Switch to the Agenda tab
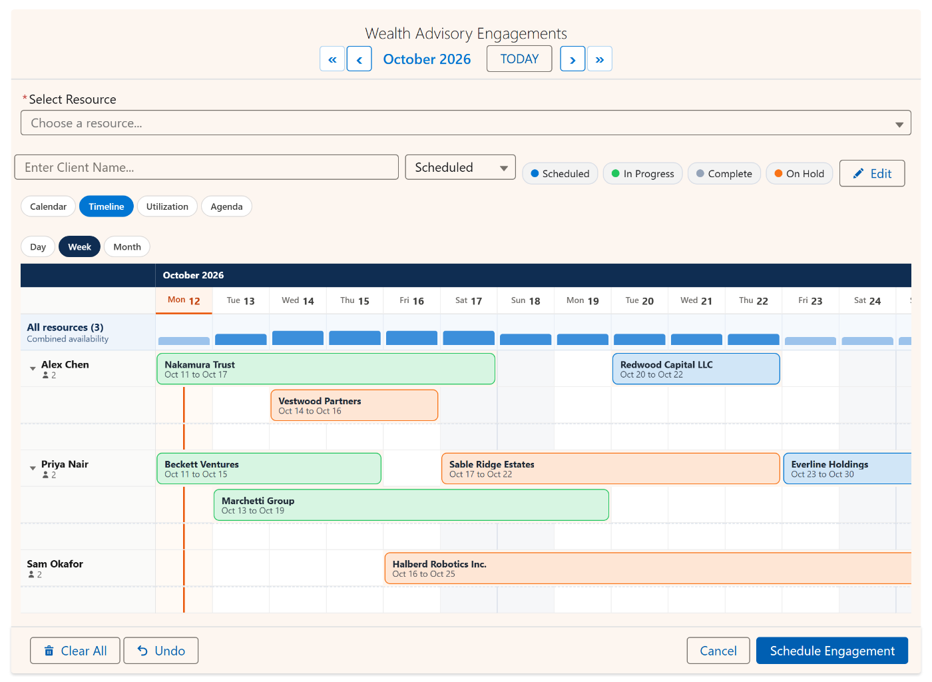The image size is (932, 682). coord(226,206)
